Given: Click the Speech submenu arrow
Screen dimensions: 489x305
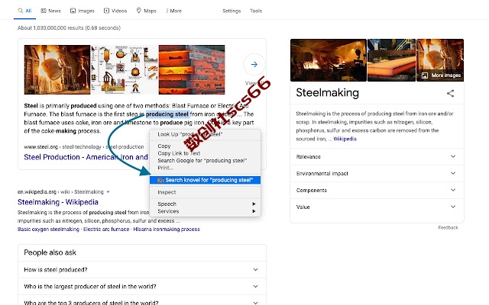Looking at the screenshot, I should click(x=254, y=204).
